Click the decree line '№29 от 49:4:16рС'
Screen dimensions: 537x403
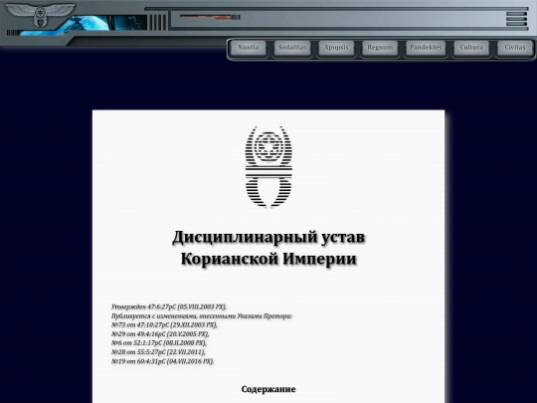[x=160, y=333]
